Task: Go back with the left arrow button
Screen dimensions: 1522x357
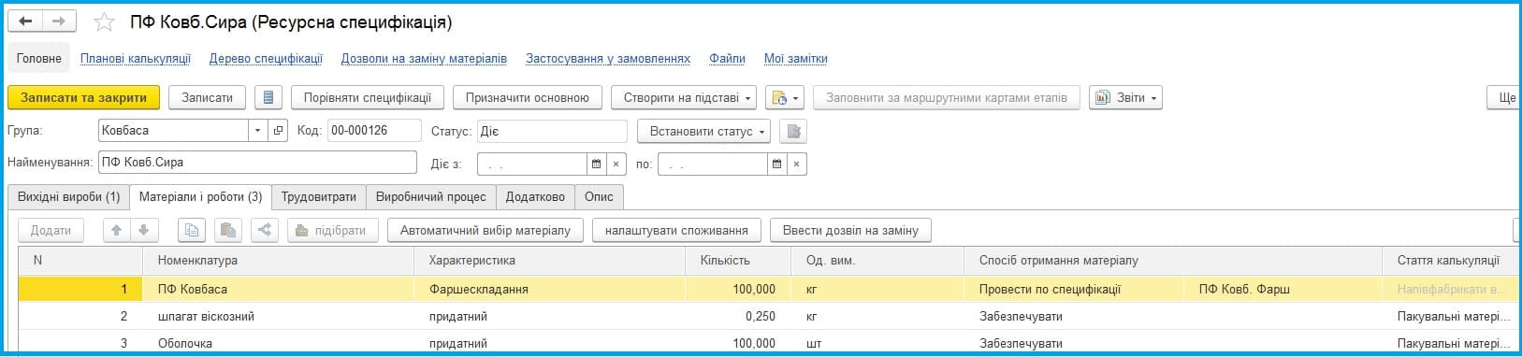Action: [26, 21]
